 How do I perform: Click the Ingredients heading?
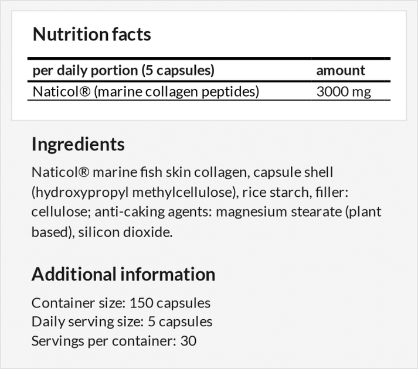click(x=78, y=144)
